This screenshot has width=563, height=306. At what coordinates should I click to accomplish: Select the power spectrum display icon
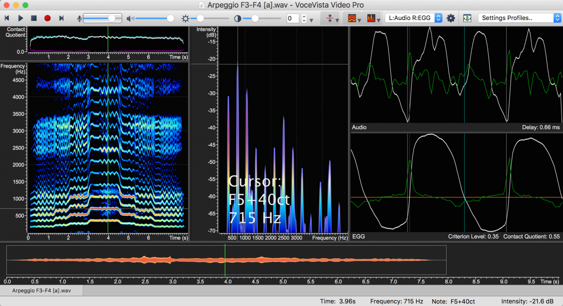370,18
